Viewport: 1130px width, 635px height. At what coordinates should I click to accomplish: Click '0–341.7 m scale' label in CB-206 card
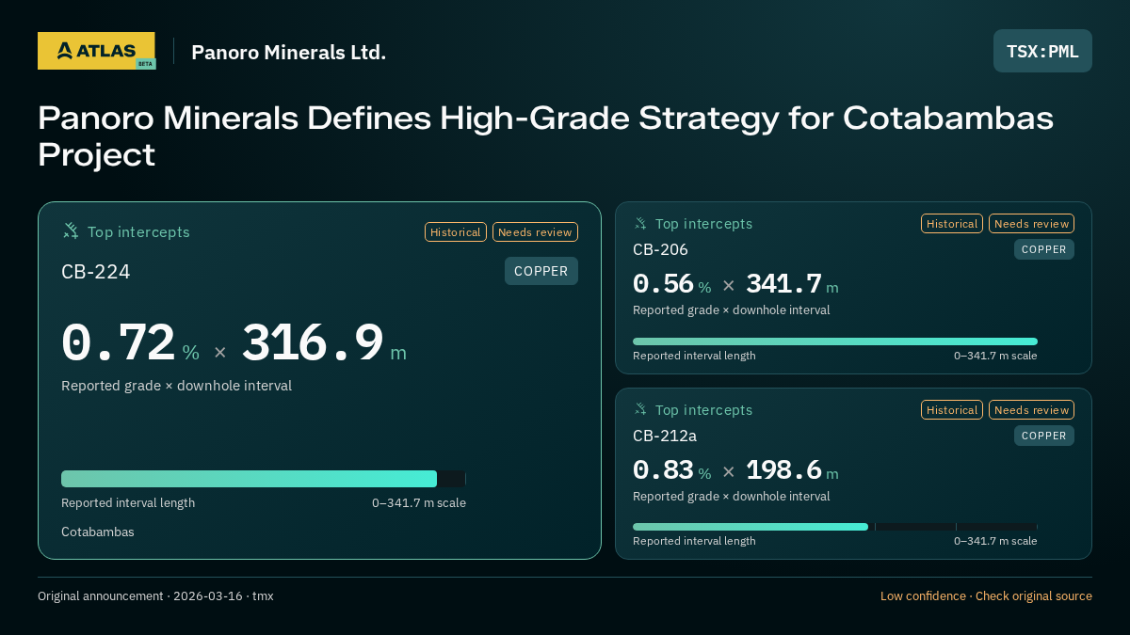tap(995, 356)
